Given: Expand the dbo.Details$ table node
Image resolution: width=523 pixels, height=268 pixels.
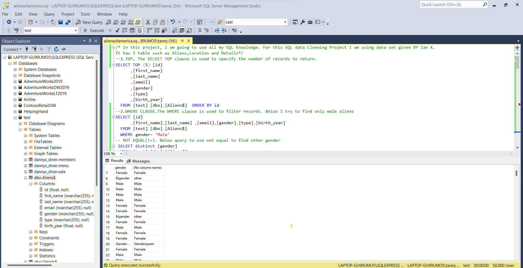Looking at the screenshot, I should pyautogui.click(x=25, y=262).
